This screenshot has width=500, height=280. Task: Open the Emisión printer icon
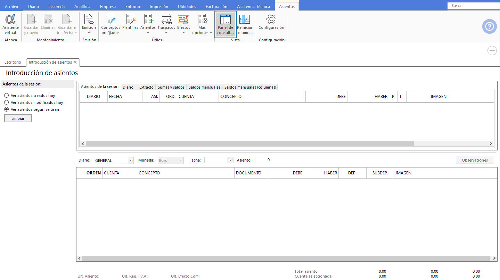[x=89, y=19]
